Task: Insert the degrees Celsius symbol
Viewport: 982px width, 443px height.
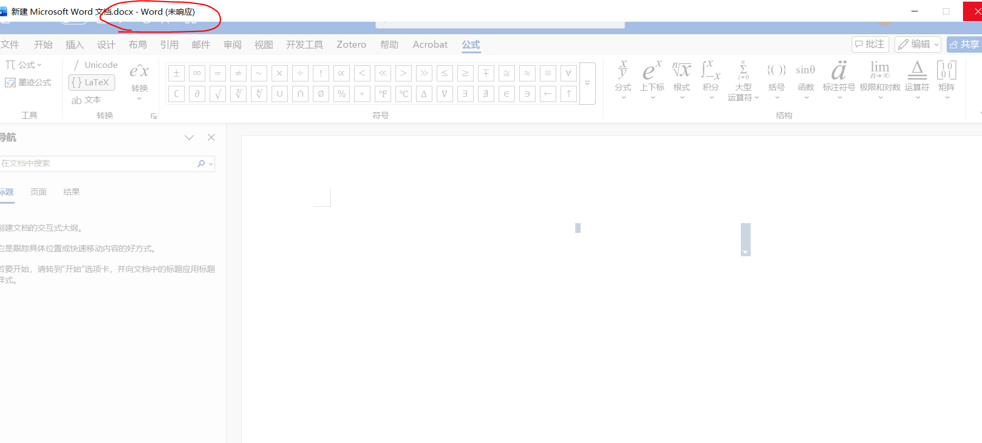Action: [404, 94]
